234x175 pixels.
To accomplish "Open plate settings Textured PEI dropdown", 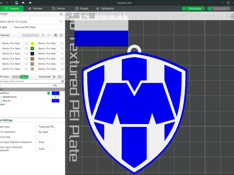I will (45, 127).
